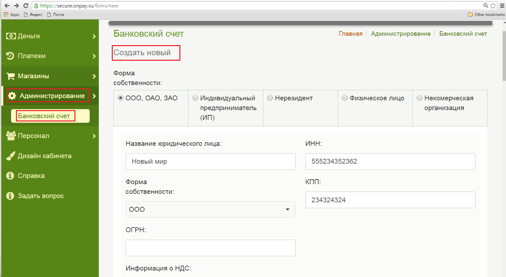Viewport: 506px width, 277px height.
Task: Click the info icon beside Справка
Action: 10,176
